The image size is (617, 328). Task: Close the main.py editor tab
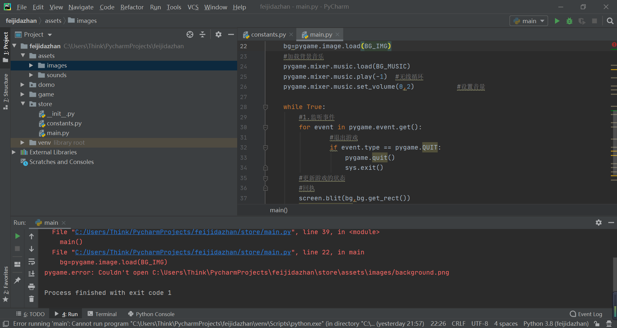click(337, 34)
